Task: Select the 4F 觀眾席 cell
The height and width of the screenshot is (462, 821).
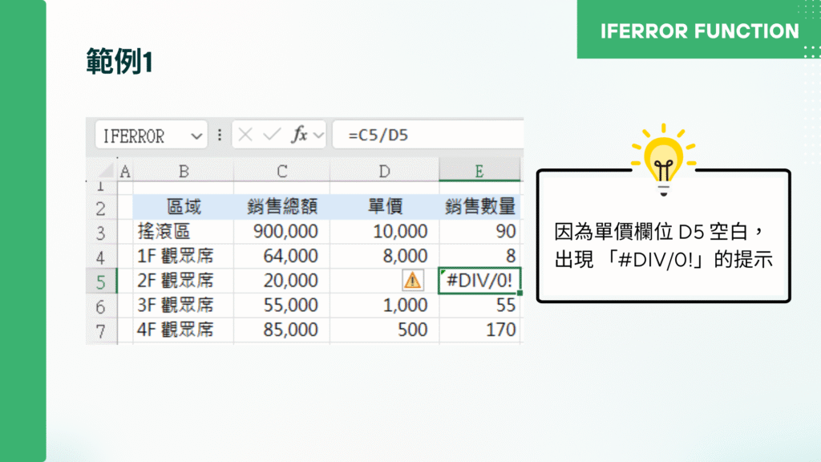Action: (x=184, y=330)
